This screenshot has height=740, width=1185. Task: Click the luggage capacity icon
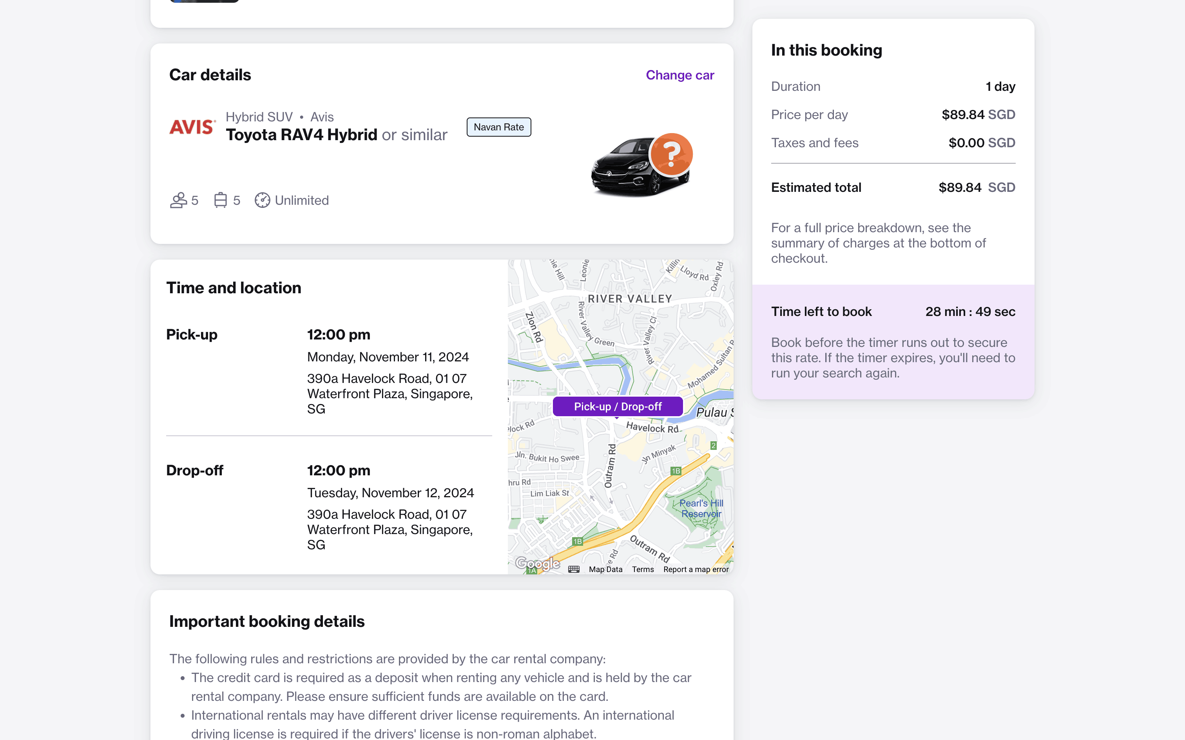click(220, 200)
